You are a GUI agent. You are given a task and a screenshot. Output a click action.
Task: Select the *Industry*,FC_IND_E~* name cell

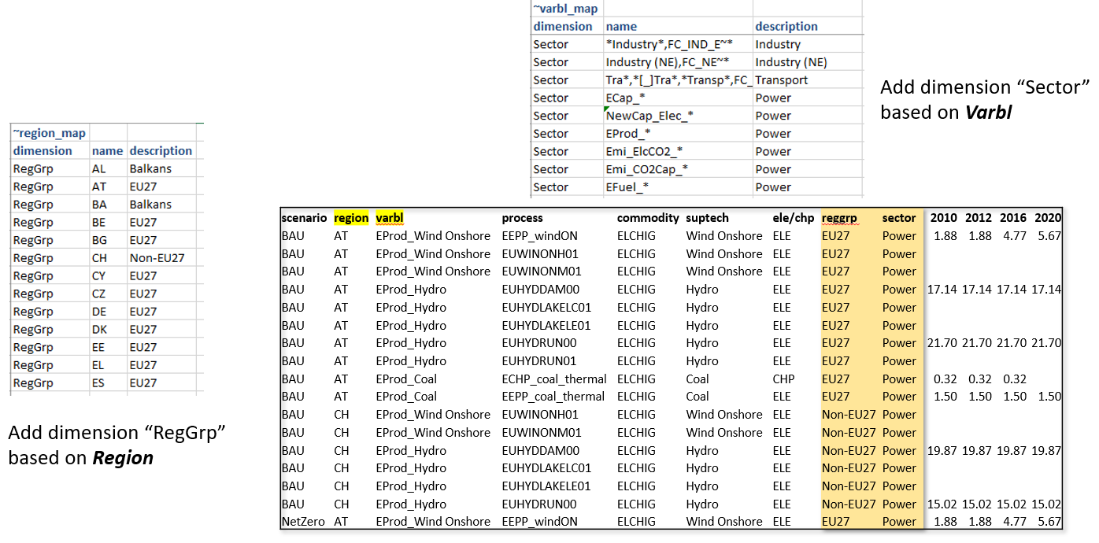678,45
